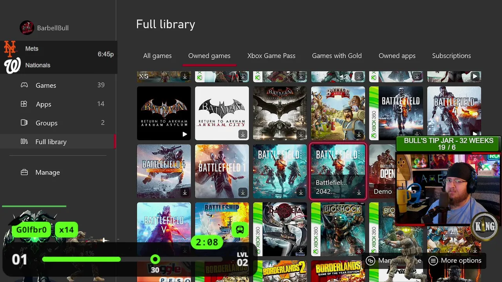Click play icon on Arkham Asylum tile
Image resolution: width=502 pixels, height=282 pixels.
point(185,134)
